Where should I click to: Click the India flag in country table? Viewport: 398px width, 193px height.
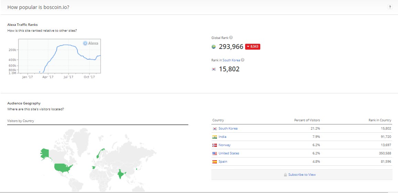215,137
